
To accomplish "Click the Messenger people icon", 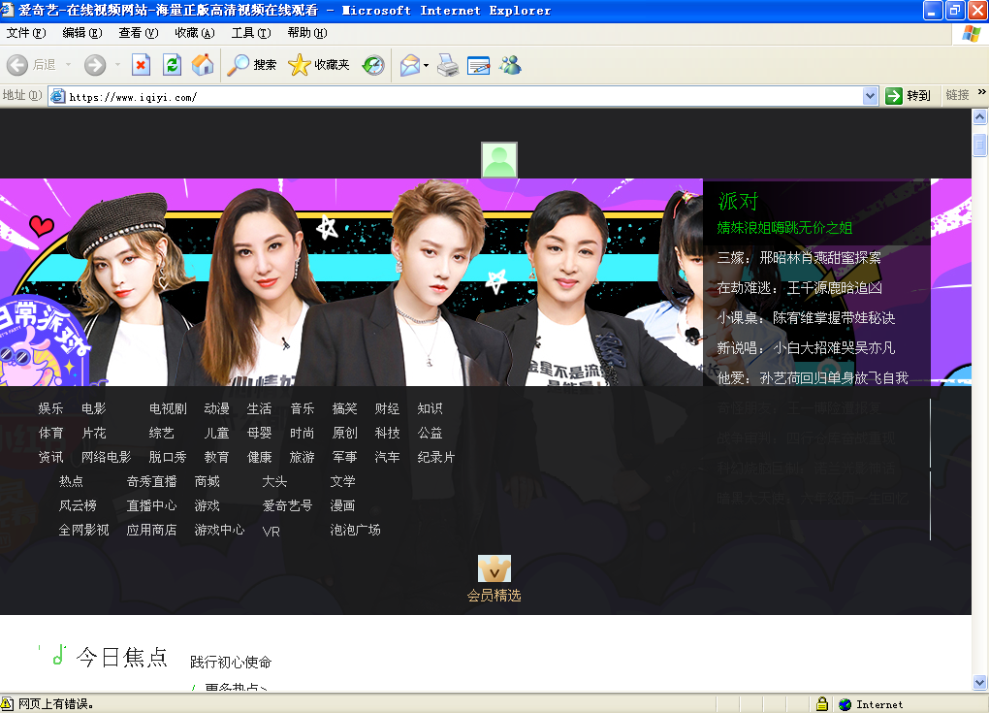I will (510, 64).
